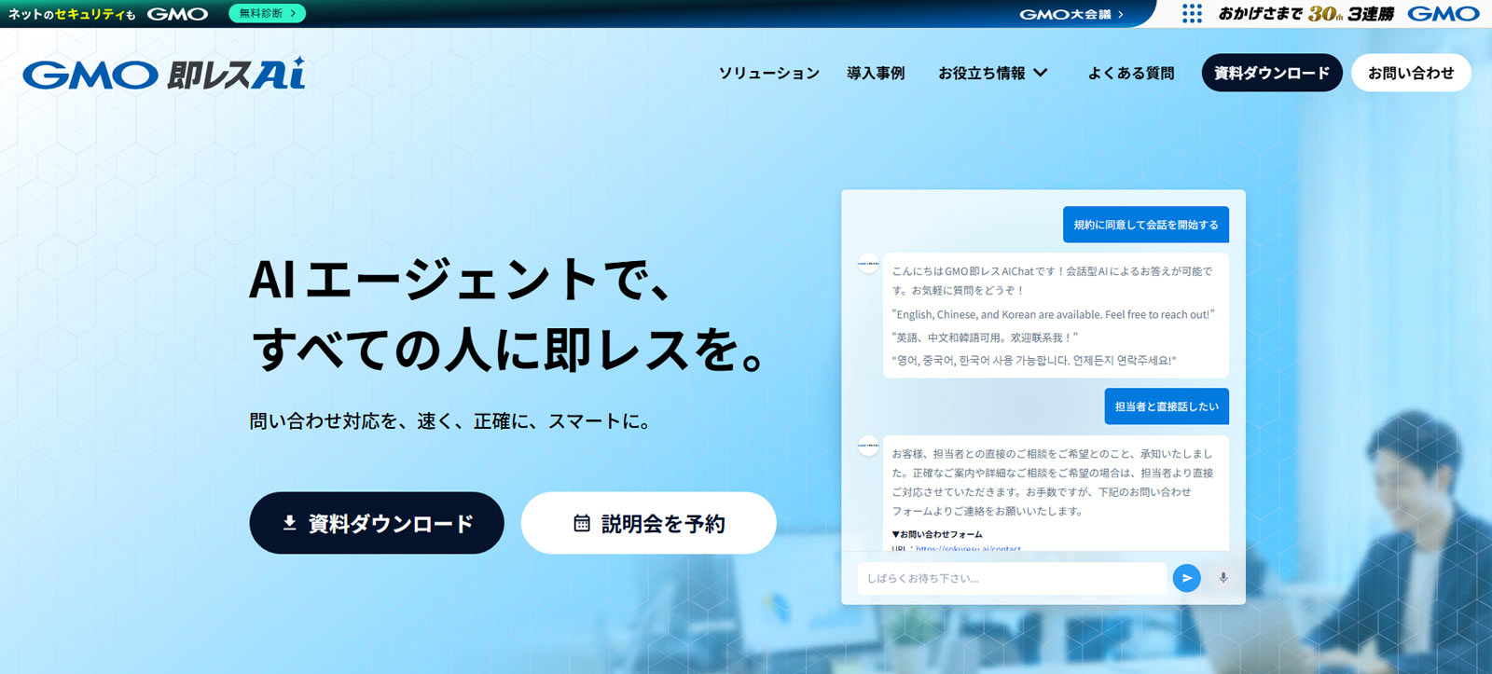The image size is (1492, 674).
Task: Activate the chat microphone button
Action: coord(1223,578)
